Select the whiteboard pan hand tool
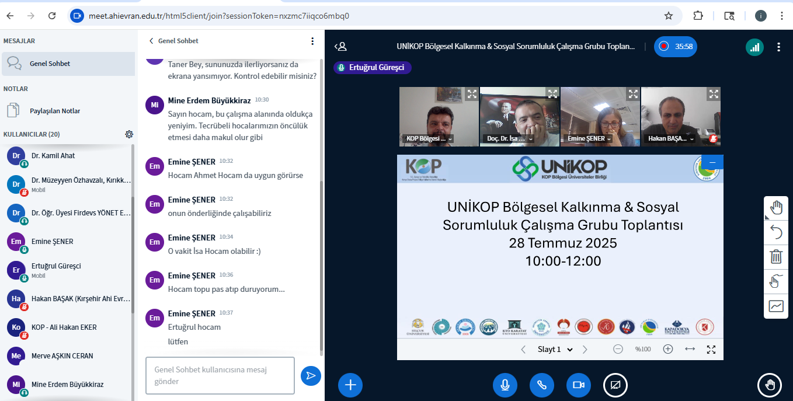 [776, 208]
